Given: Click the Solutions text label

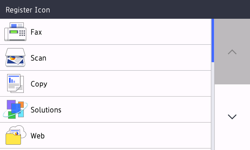Looking at the screenshot, I should [46, 110].
